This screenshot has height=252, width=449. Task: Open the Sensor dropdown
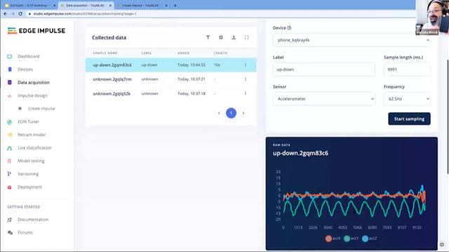click(324, 99)
